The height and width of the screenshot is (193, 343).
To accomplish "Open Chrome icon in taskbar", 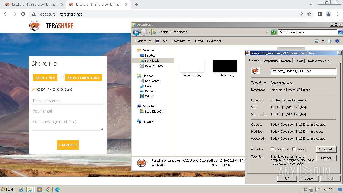I will (x=49, y=190).
